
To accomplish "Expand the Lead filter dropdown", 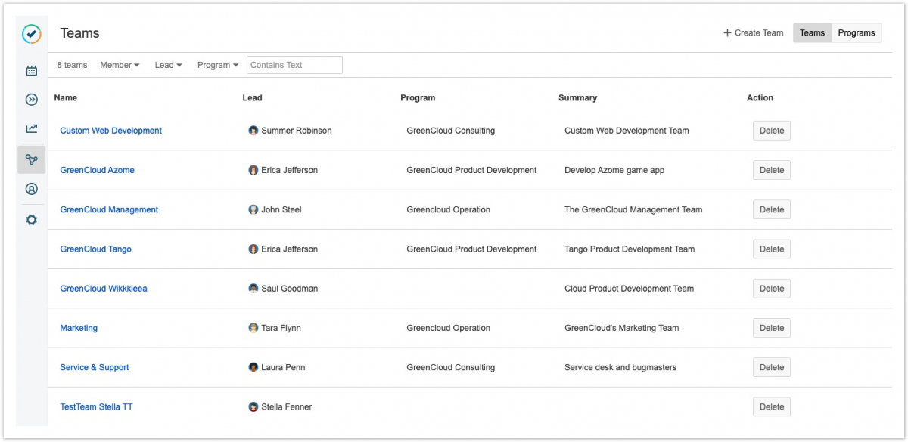I will pyautogui.click(x=168, y=65).
